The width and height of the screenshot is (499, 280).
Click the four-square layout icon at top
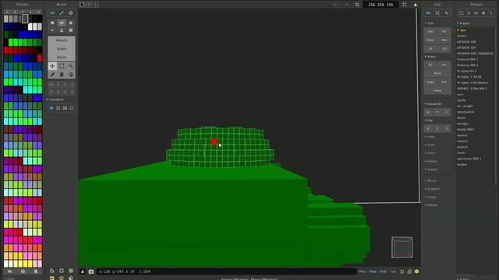coord(95,5)
